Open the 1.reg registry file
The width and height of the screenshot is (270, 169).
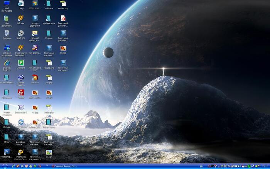click(x=21, y=4)
